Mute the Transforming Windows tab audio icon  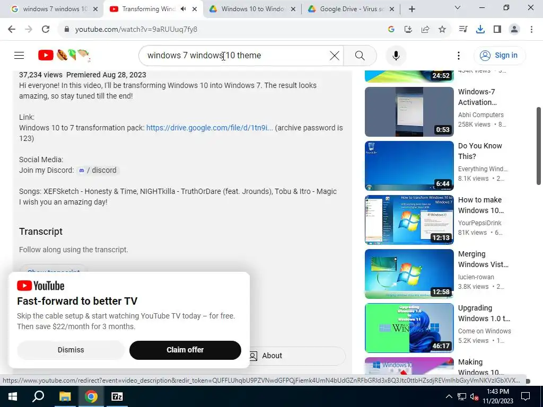[x=183, y=9]
